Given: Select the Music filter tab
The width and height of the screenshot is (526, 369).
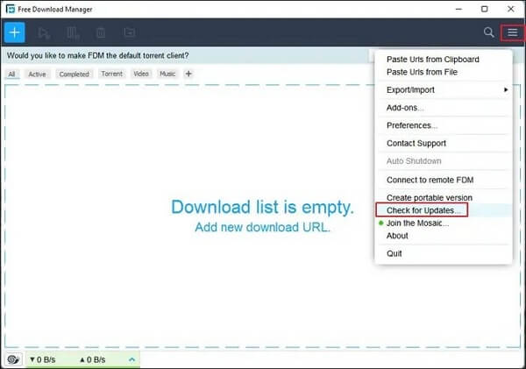Looking at the screenshot, I should [x=167, y=74].
